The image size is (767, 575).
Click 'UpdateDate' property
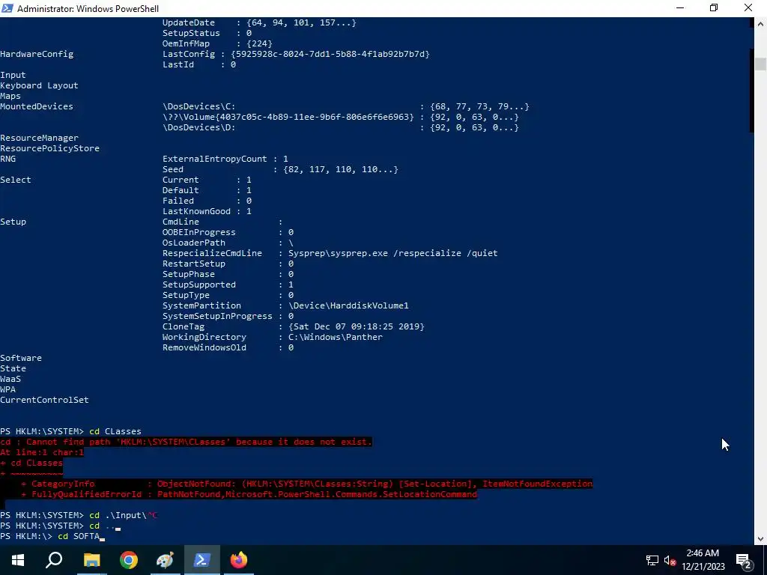click(188, 23)
